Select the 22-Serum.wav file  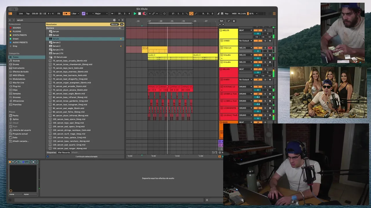coord(60,57)
